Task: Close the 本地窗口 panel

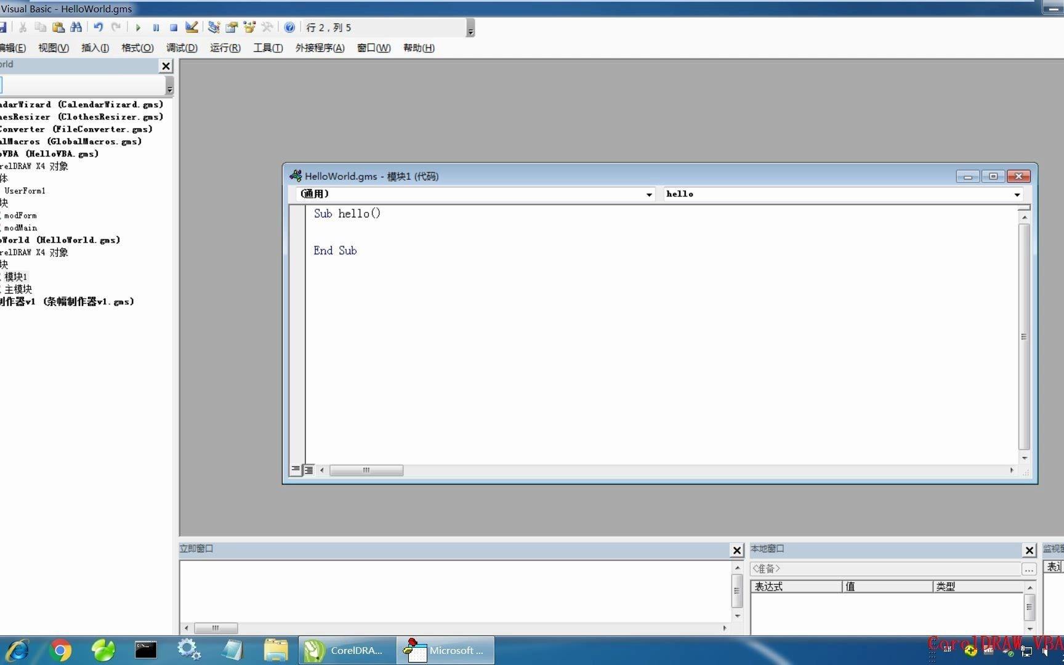Action: [1030, 550]
